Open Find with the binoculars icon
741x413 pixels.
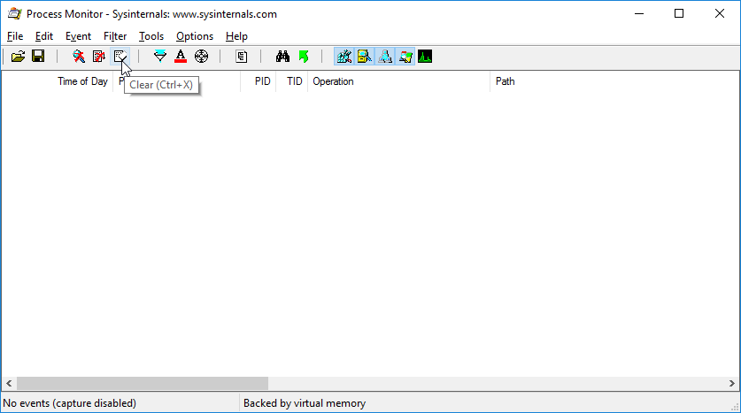(282, 57)
